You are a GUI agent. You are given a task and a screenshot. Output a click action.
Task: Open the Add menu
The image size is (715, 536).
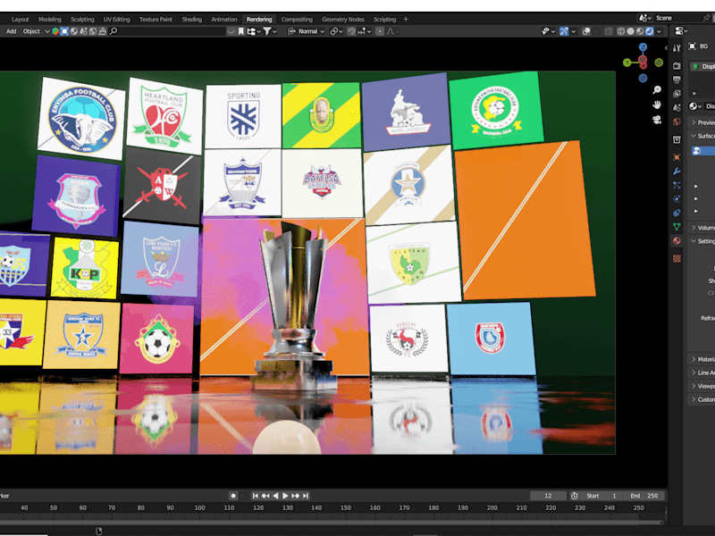pos(11,31)
